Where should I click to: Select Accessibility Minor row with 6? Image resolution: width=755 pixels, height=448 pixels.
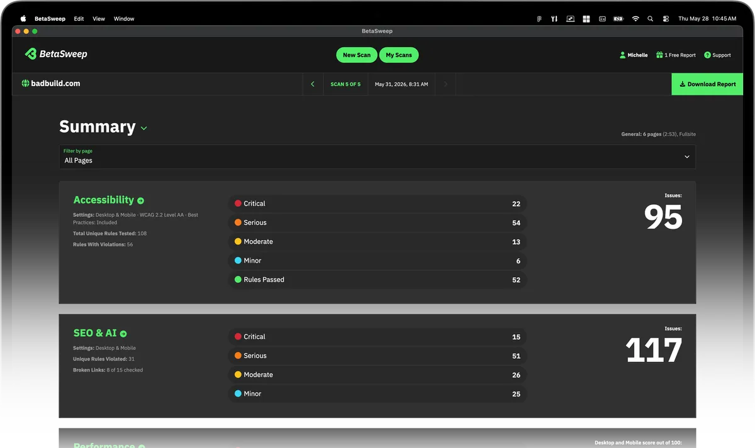[x=377, y=260]
